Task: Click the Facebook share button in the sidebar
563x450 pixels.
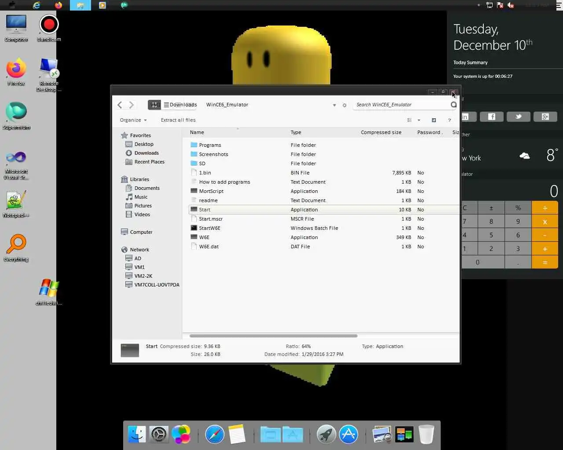Action: [492, 116]
